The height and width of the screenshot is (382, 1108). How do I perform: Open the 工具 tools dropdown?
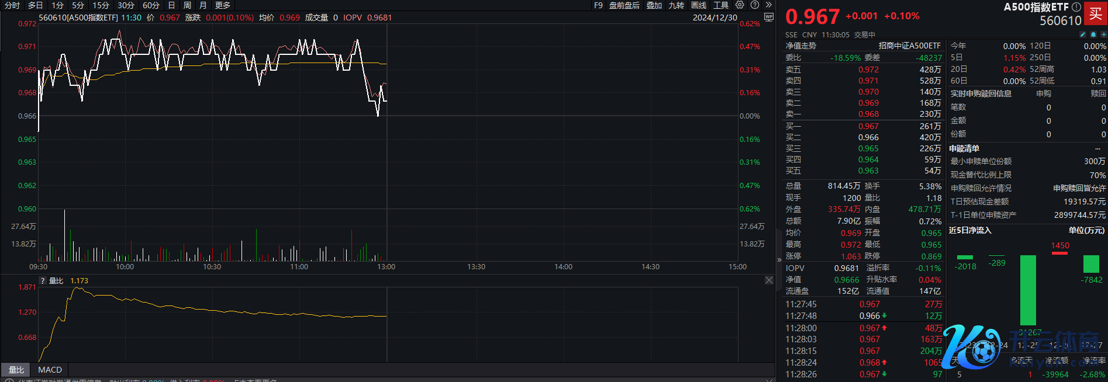pos(721,5)
